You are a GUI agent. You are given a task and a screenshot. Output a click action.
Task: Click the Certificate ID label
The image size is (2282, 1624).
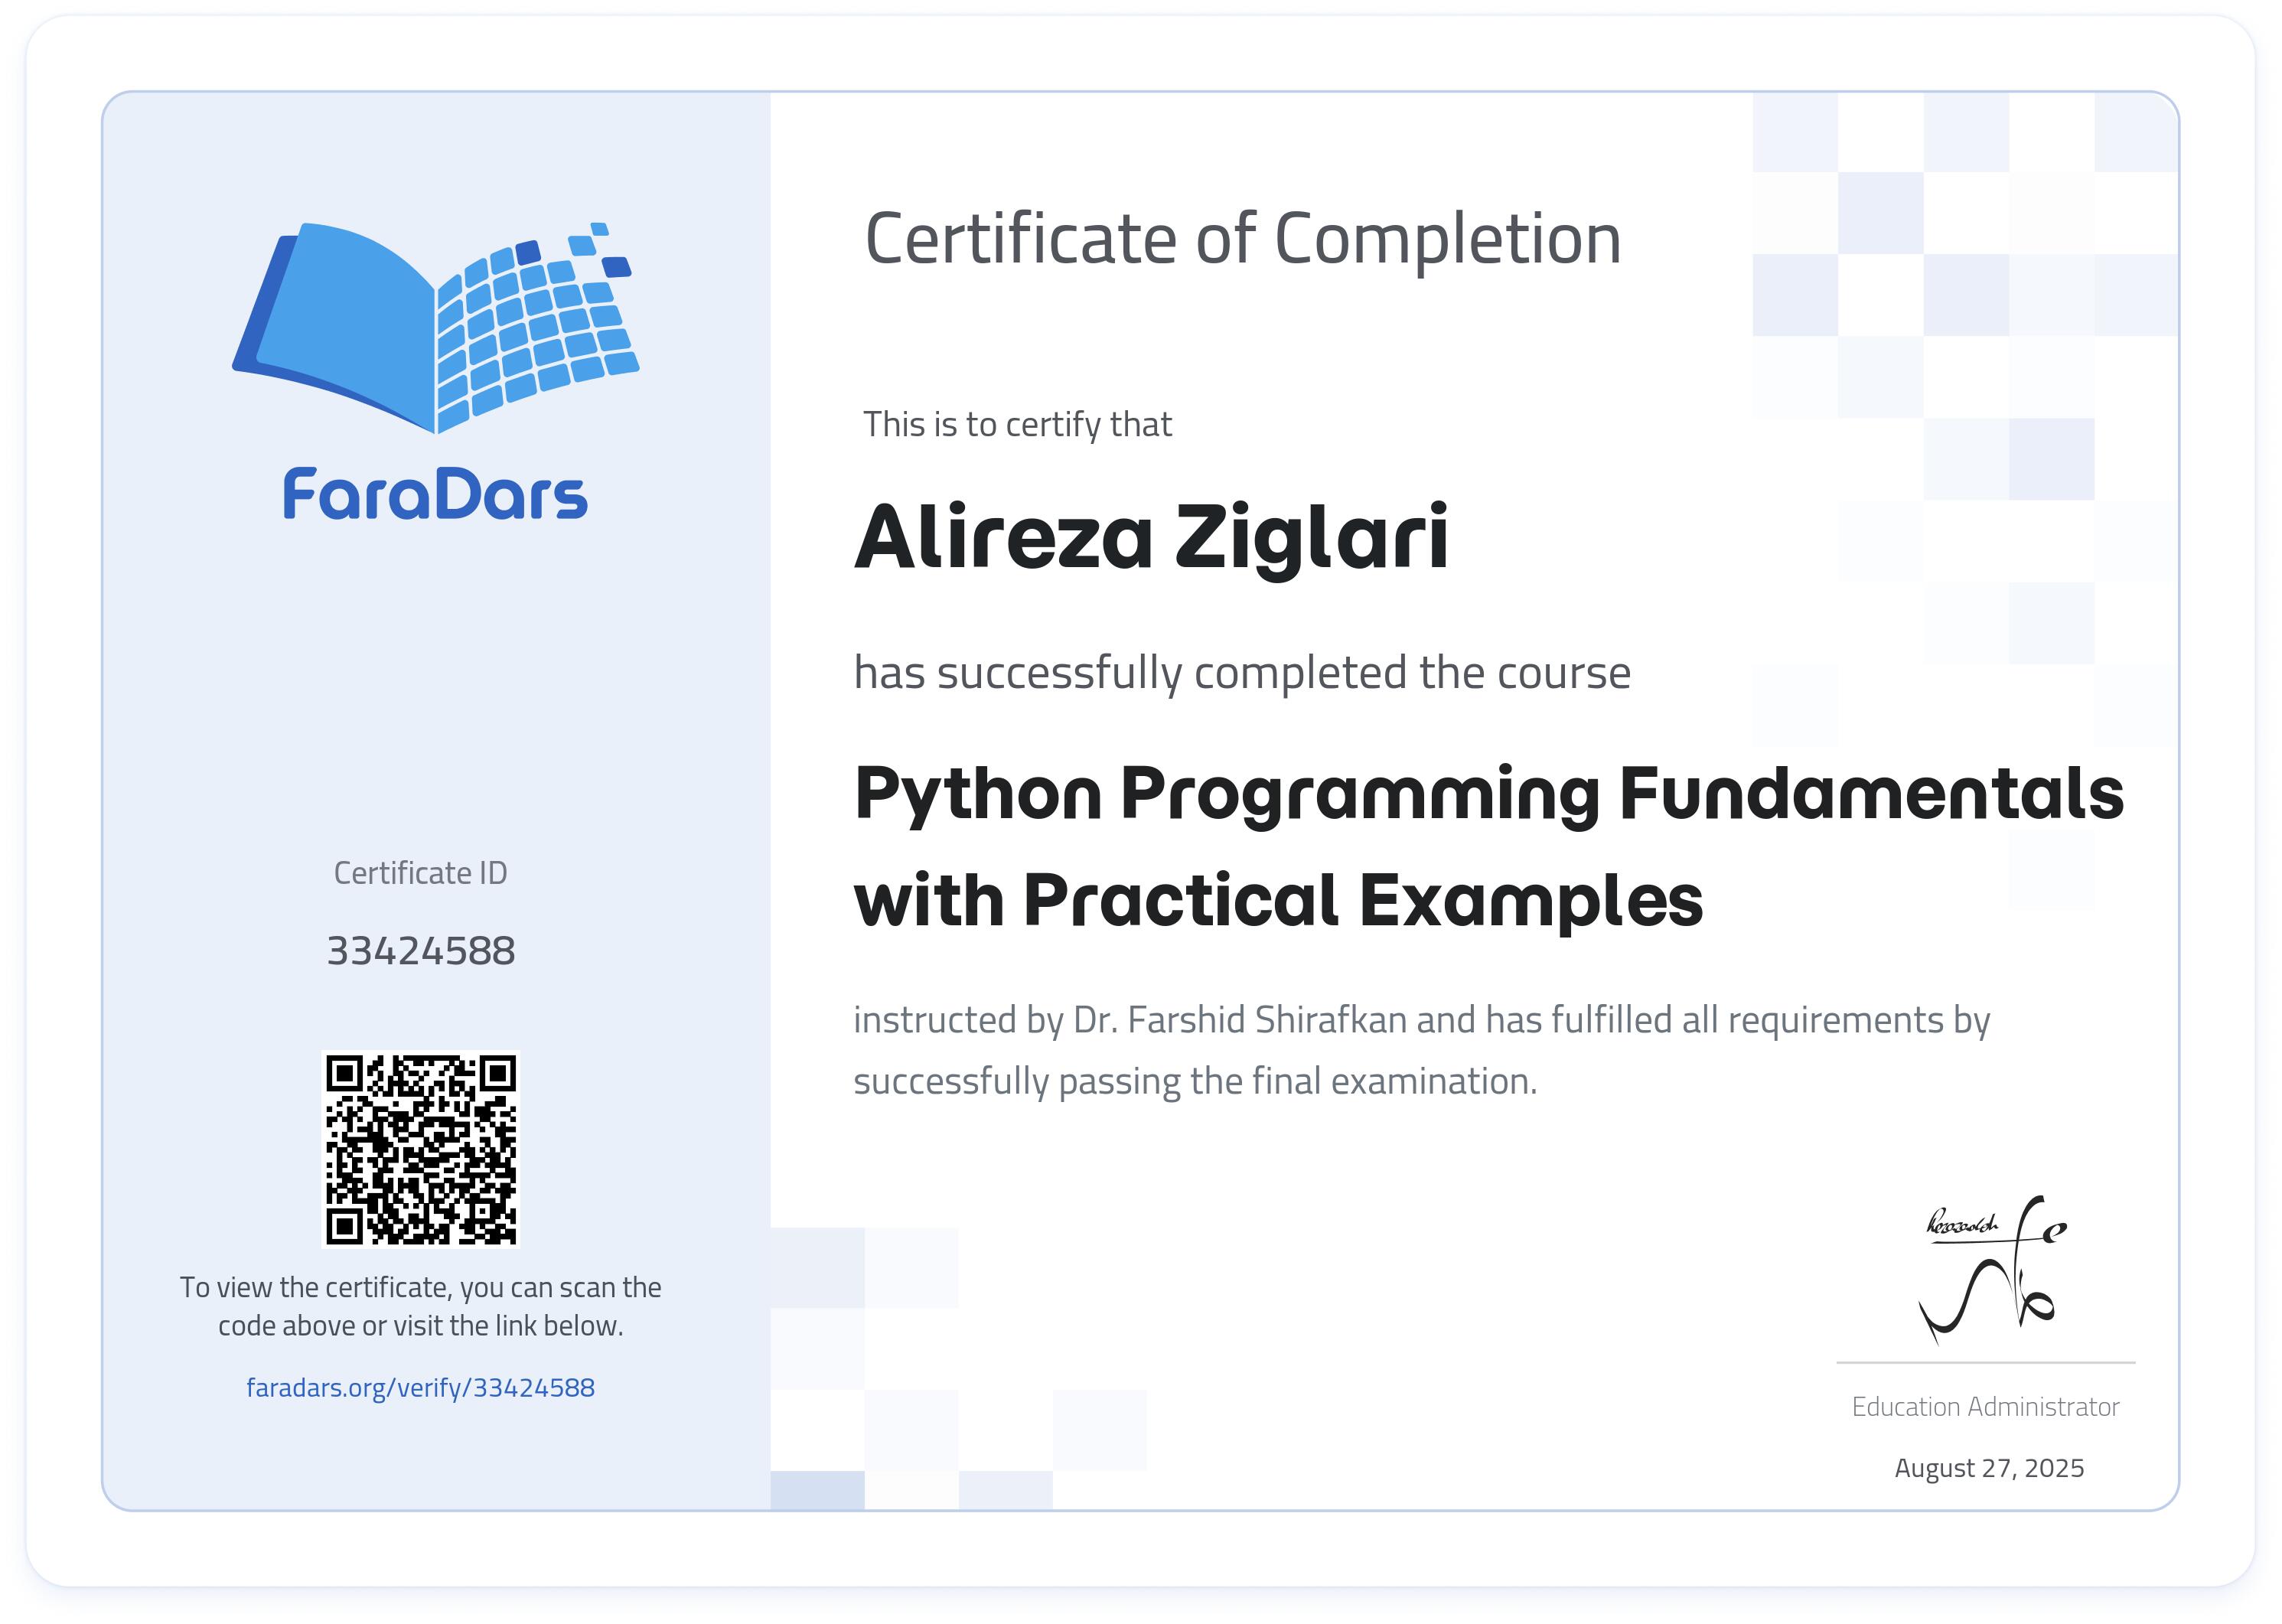[x=420, y=873]
